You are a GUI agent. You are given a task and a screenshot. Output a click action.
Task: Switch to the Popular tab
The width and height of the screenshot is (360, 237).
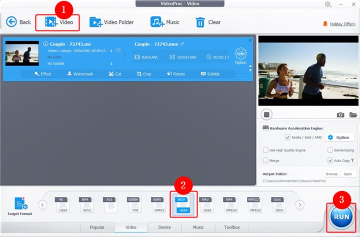[x=97, y=227]
